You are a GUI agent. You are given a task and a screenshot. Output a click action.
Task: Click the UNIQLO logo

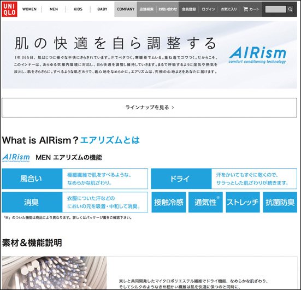pyautogui.click(x=9, y=9)
